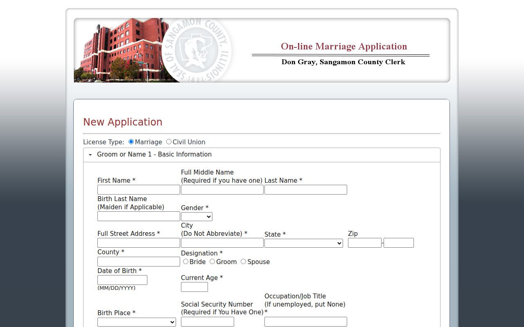
Task: Click the Sangamon County seal emblem
Action: point(196,50)
